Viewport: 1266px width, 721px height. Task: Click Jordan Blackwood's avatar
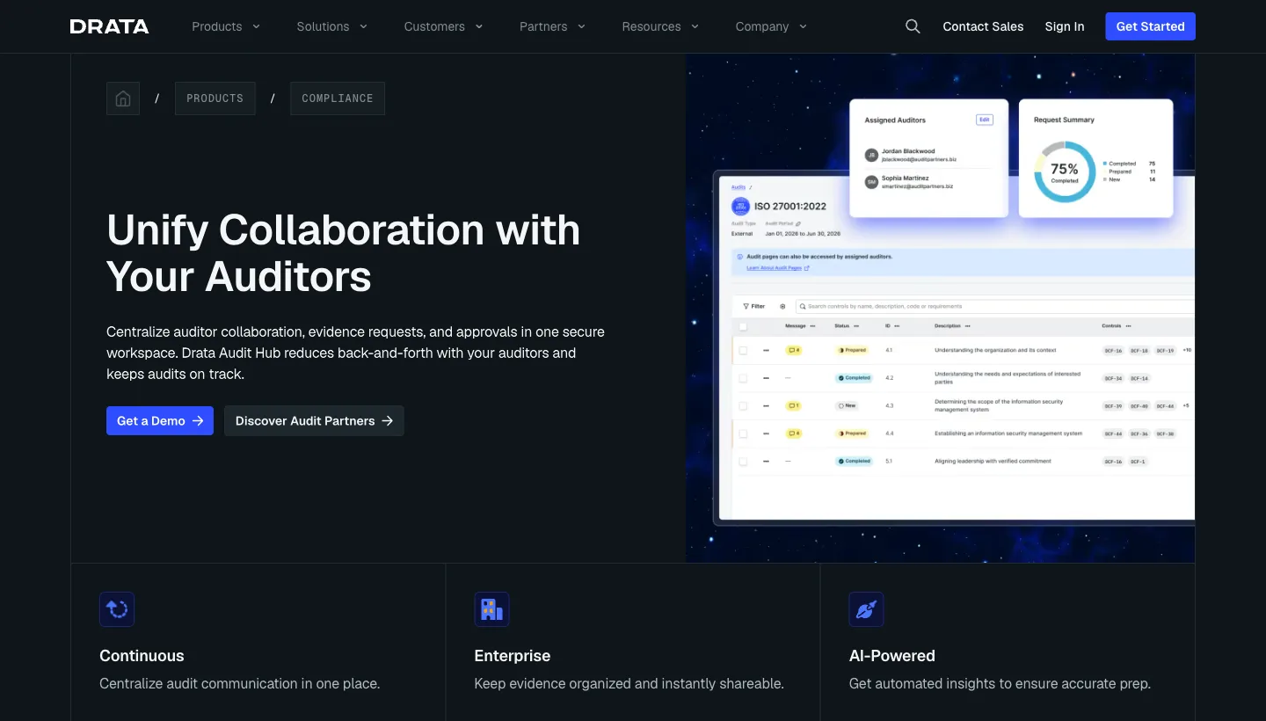point(871,155)
